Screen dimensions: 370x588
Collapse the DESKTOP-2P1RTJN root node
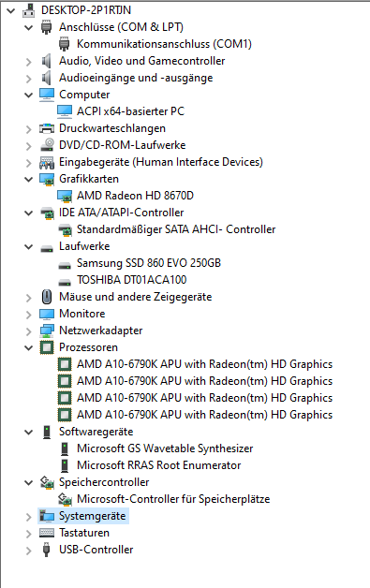point(11,10)
